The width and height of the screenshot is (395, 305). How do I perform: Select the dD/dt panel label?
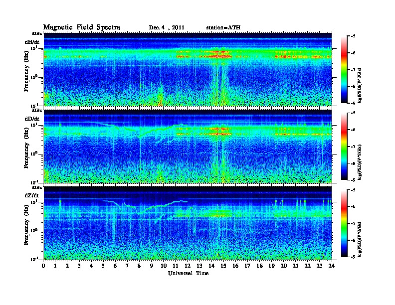pos(32,119)
